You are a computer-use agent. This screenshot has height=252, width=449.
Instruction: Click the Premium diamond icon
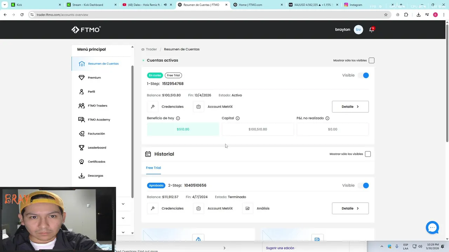[x=82, y=78]
